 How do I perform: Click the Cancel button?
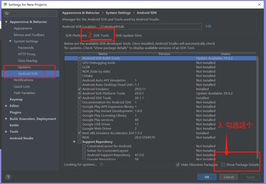tap(229, 177)
